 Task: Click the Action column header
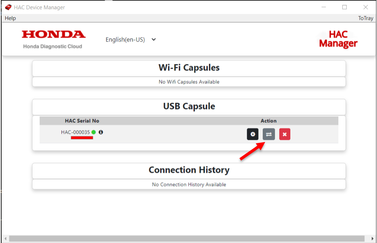pyautogui.click(x=268, y=121)
